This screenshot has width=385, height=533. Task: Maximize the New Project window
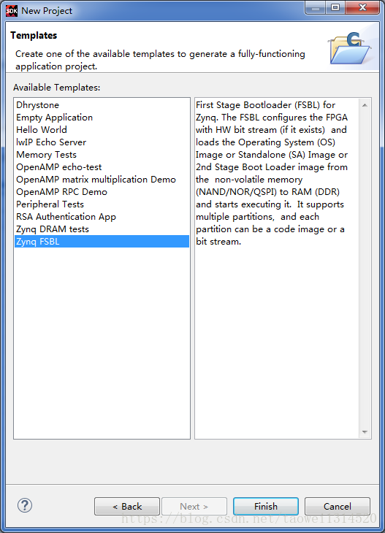(335, 7)
